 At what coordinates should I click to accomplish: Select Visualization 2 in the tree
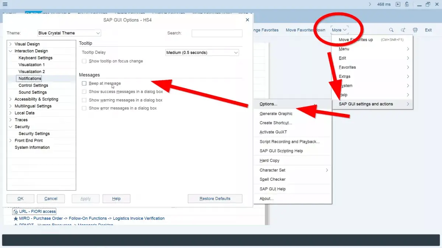(x=32, y=72)
